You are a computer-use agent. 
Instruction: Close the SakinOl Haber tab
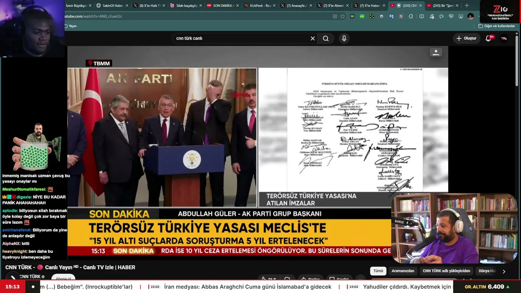(x=127, y=6)
